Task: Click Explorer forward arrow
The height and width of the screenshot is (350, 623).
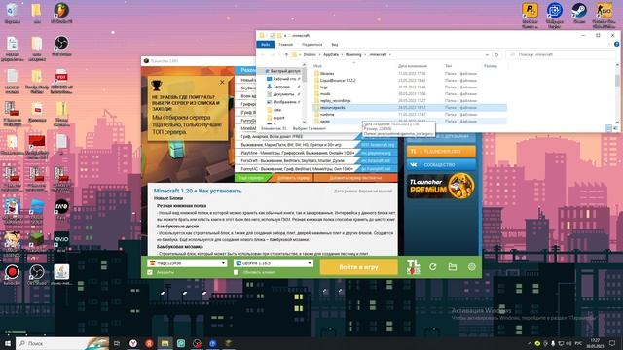Action: 273,54
